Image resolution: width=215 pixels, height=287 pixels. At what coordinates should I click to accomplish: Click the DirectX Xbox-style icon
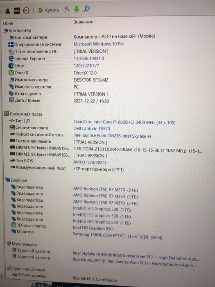click(x=11, y=73)
